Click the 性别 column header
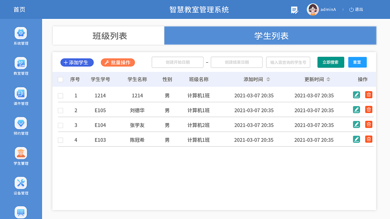 coord(167,79)
